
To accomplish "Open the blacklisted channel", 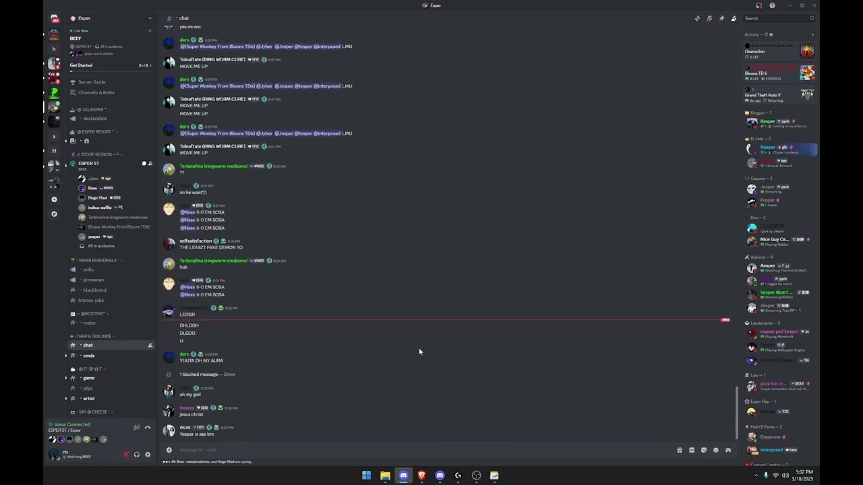I will (94, 290).
